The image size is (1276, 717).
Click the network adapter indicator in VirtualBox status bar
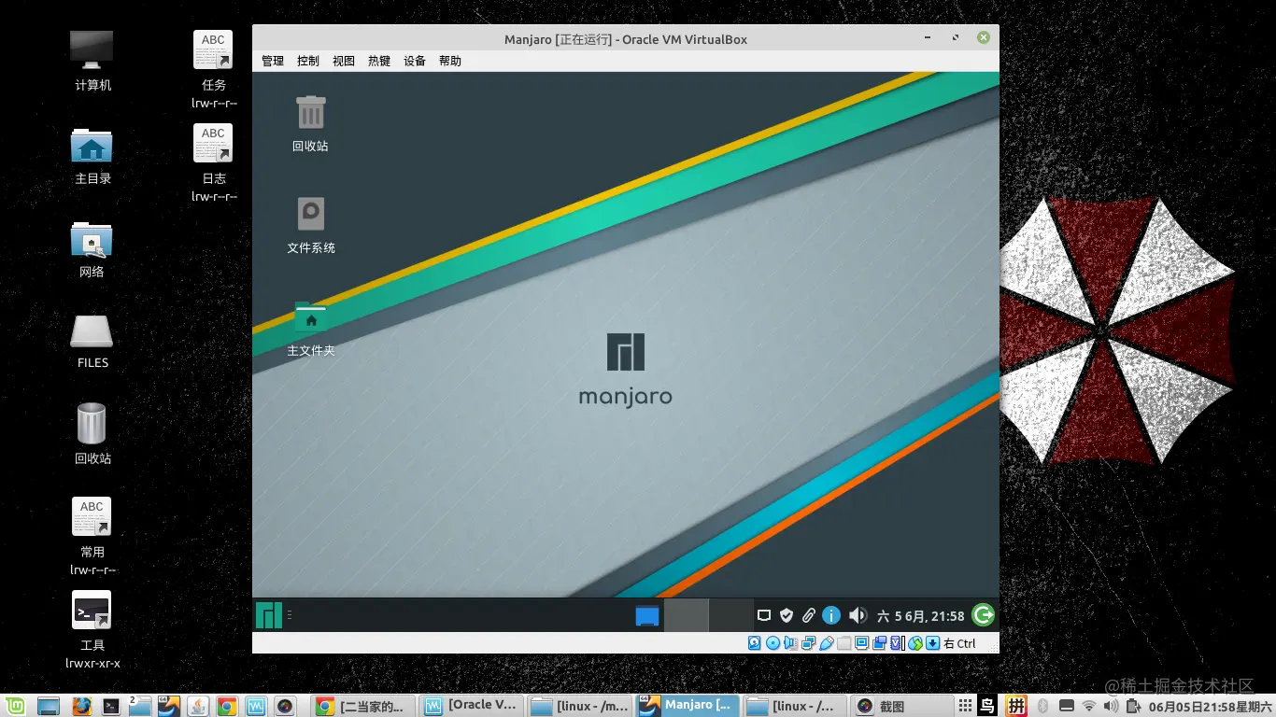coord(808,643)
